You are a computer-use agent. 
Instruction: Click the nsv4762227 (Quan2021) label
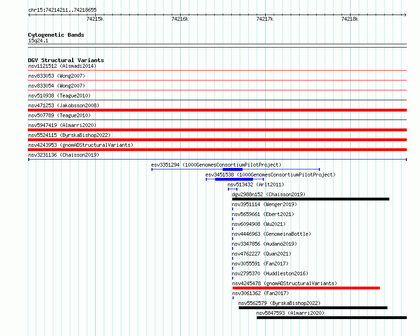click(261, 254)
